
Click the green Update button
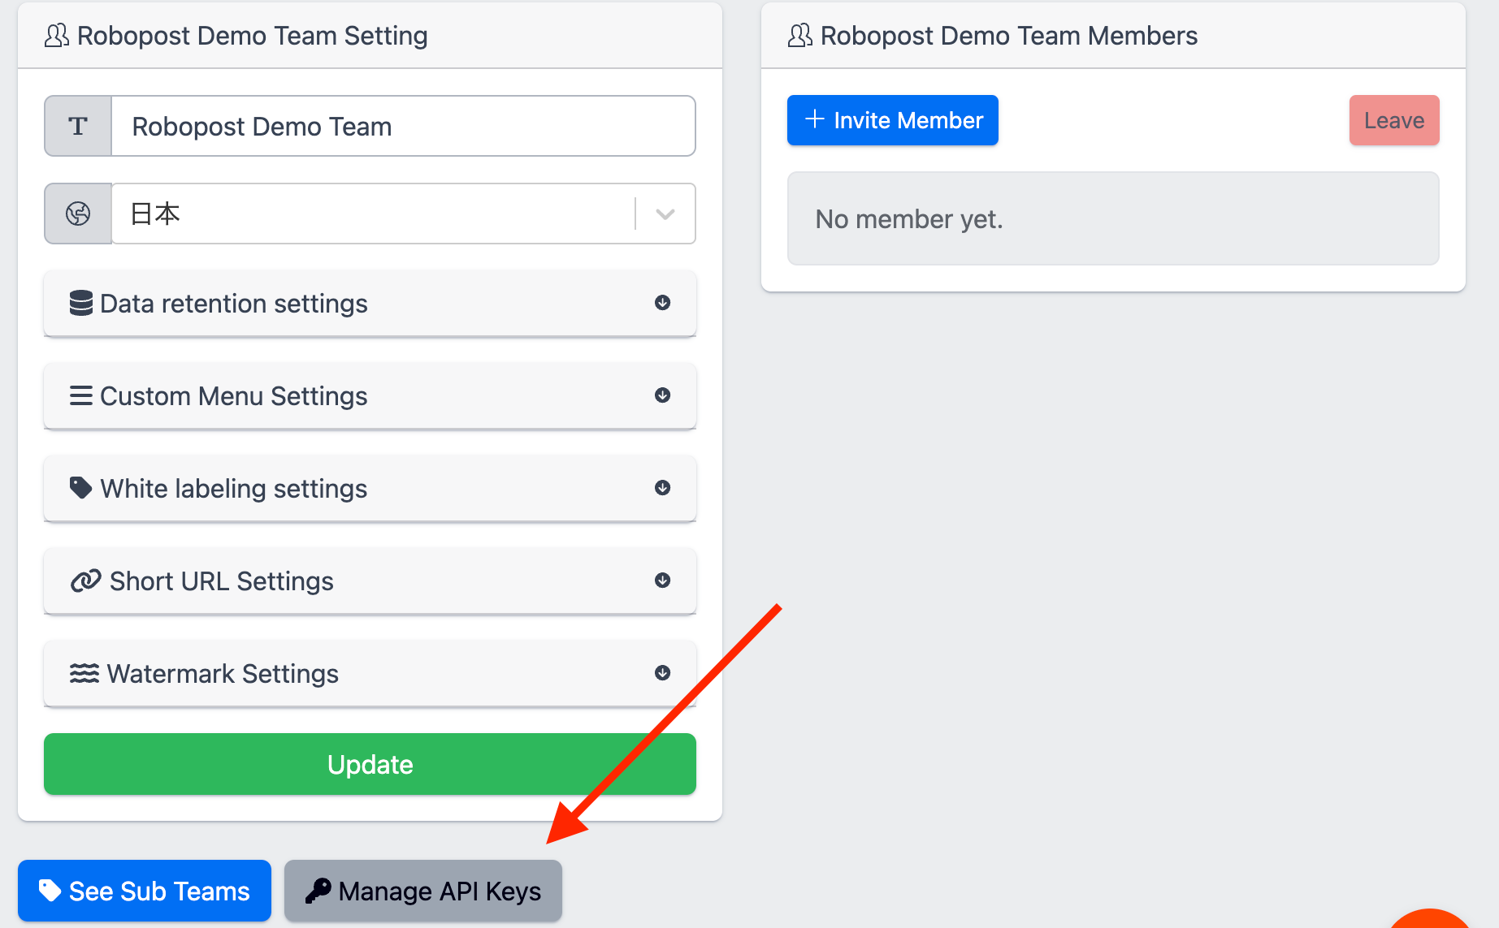[x=370, y=764]
